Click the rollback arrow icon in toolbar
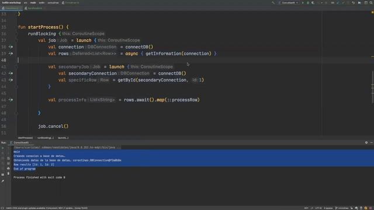 click(353, 3)
